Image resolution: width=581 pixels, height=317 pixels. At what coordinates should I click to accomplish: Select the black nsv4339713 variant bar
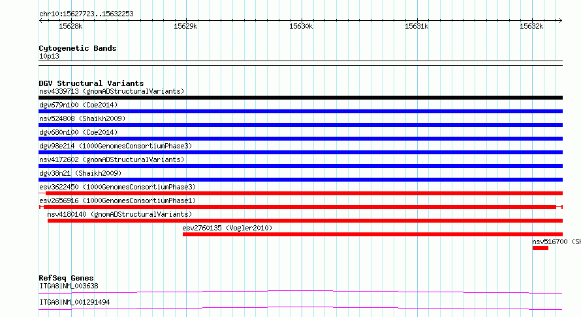300,98
